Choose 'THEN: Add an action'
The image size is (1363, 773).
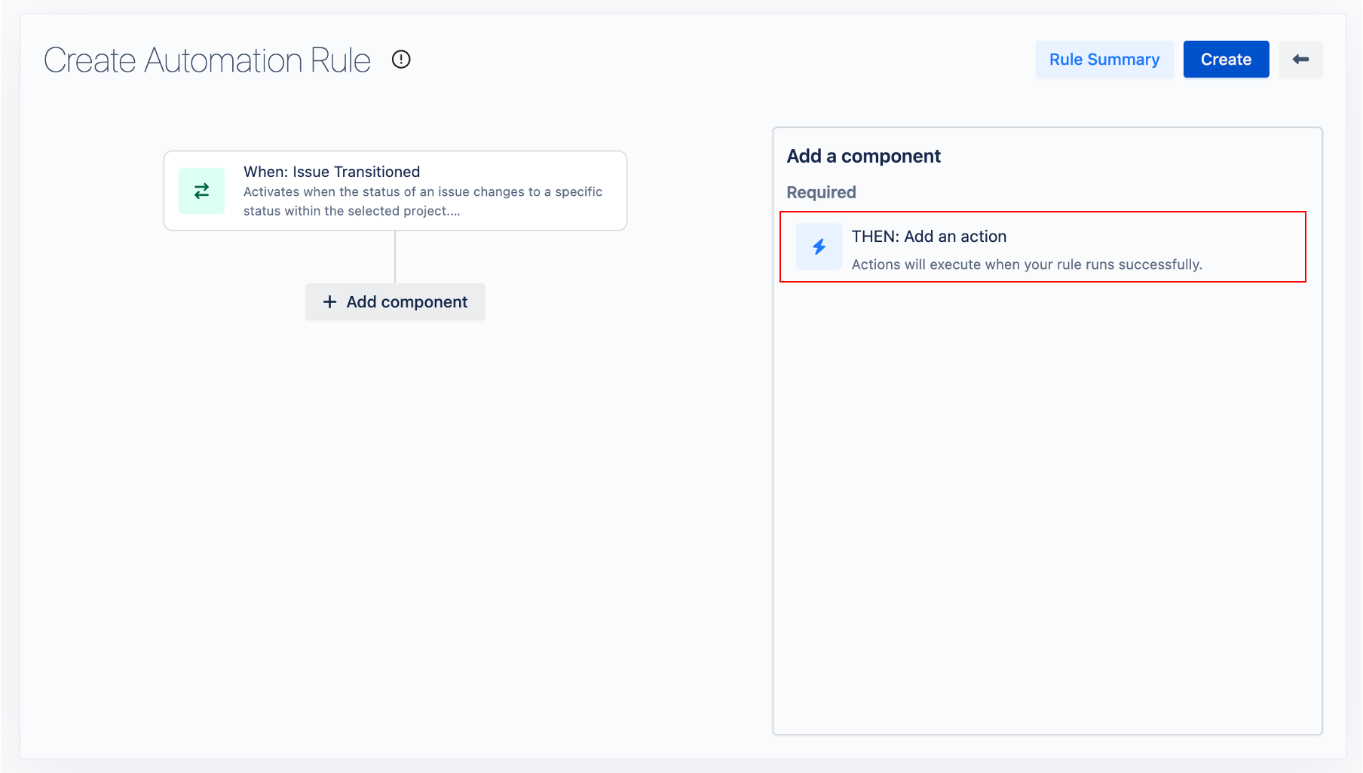929,237
